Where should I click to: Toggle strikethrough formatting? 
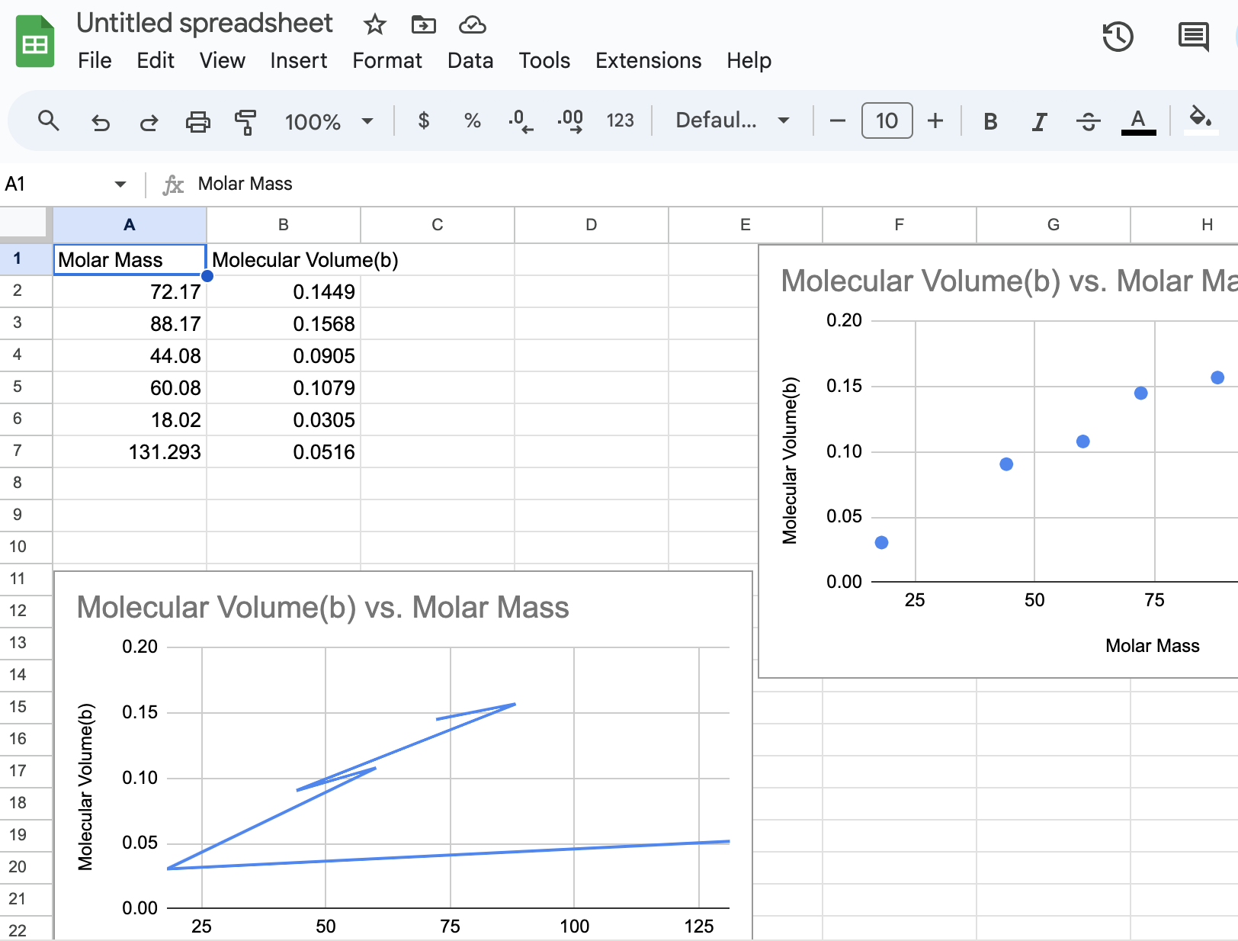pos(1088,121)
